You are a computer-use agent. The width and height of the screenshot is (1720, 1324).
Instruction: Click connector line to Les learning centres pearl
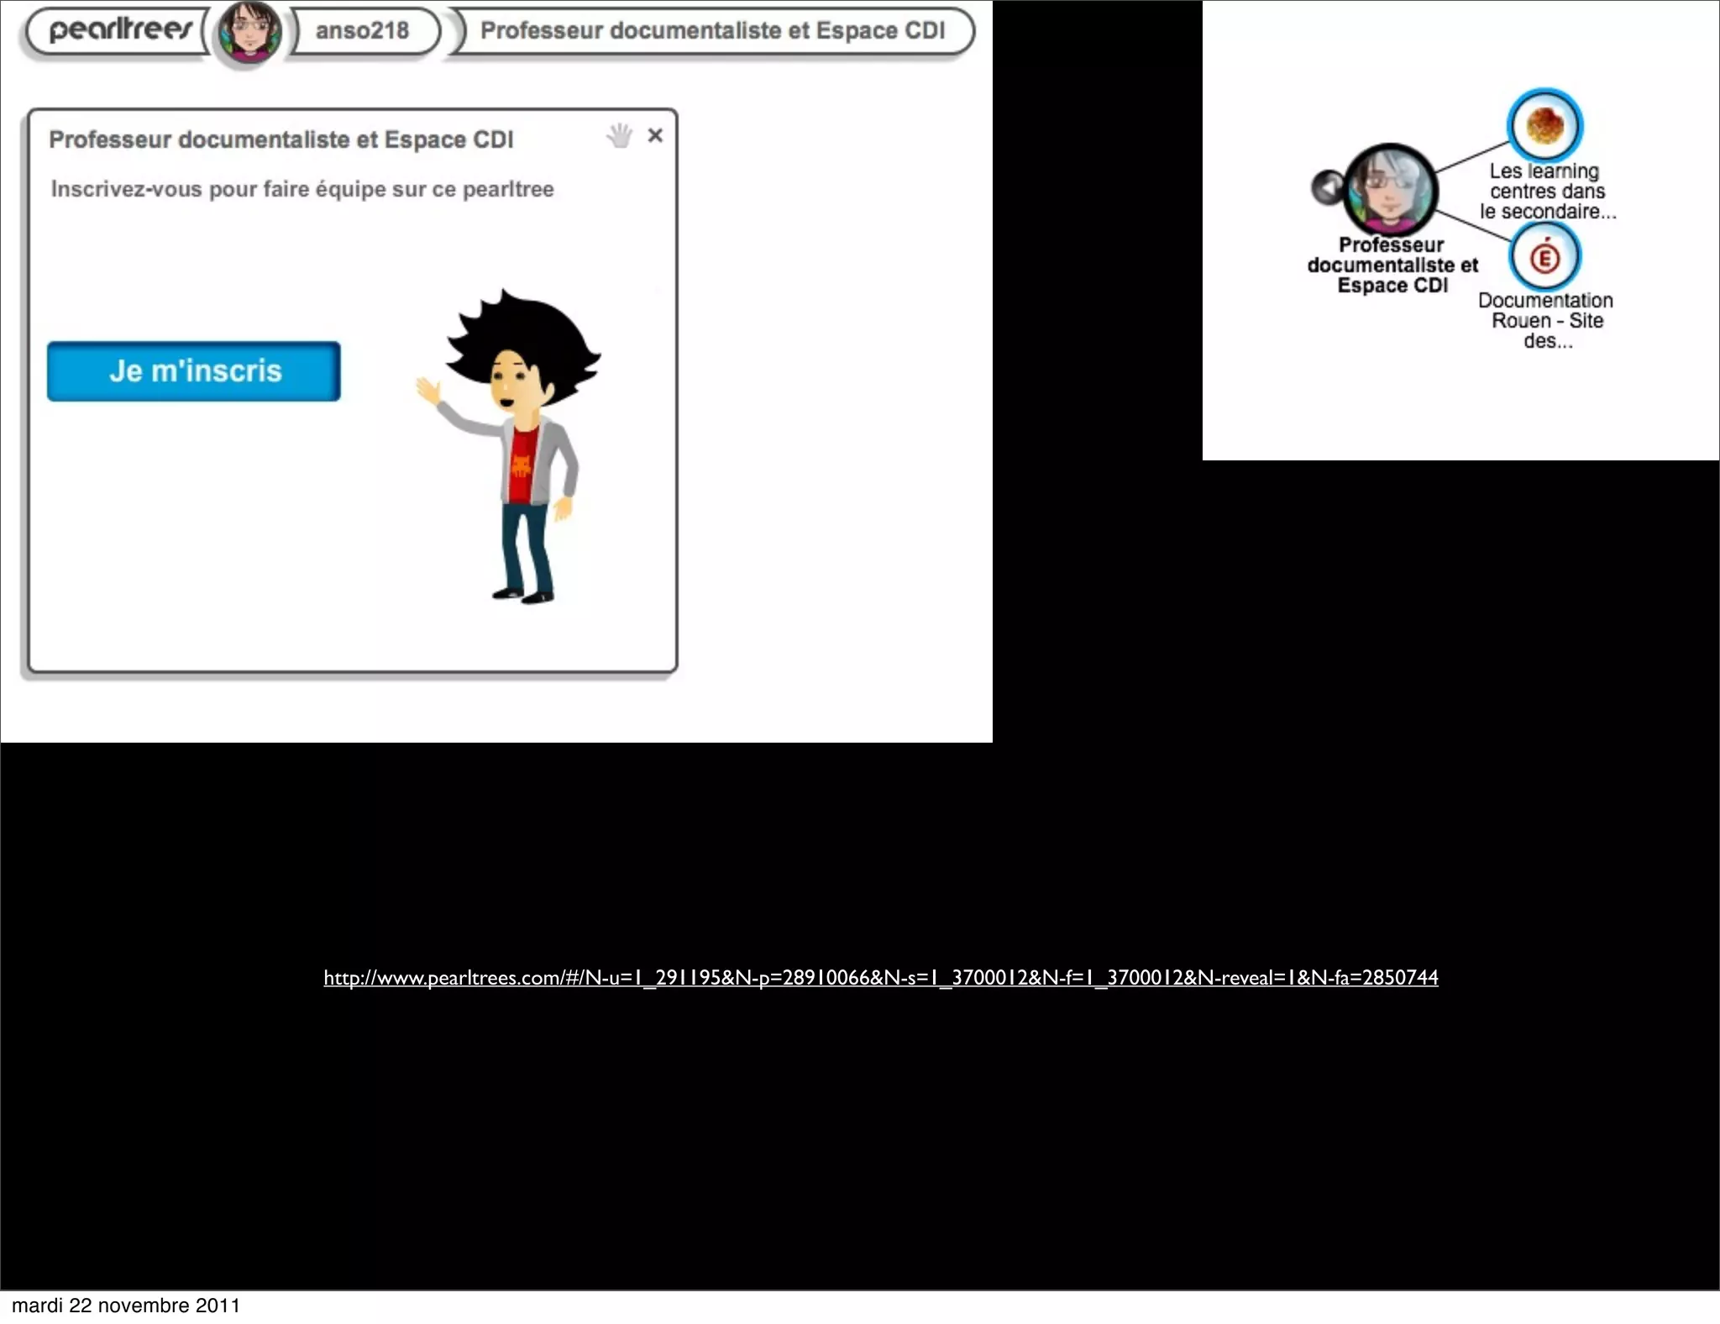pyautogui.click(x=1471, y=157)
